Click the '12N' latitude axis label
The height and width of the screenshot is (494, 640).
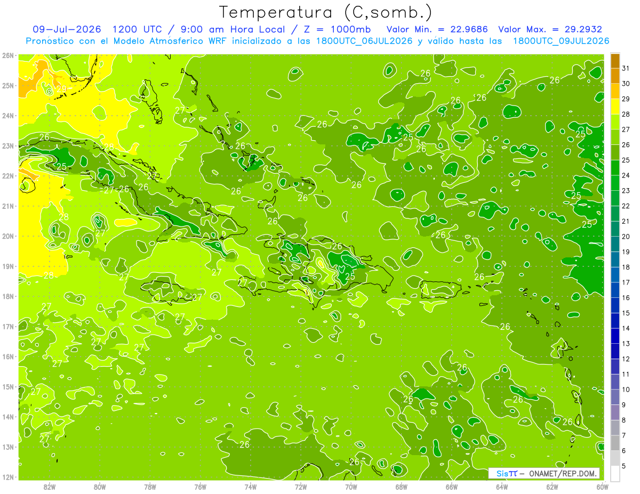8,477
